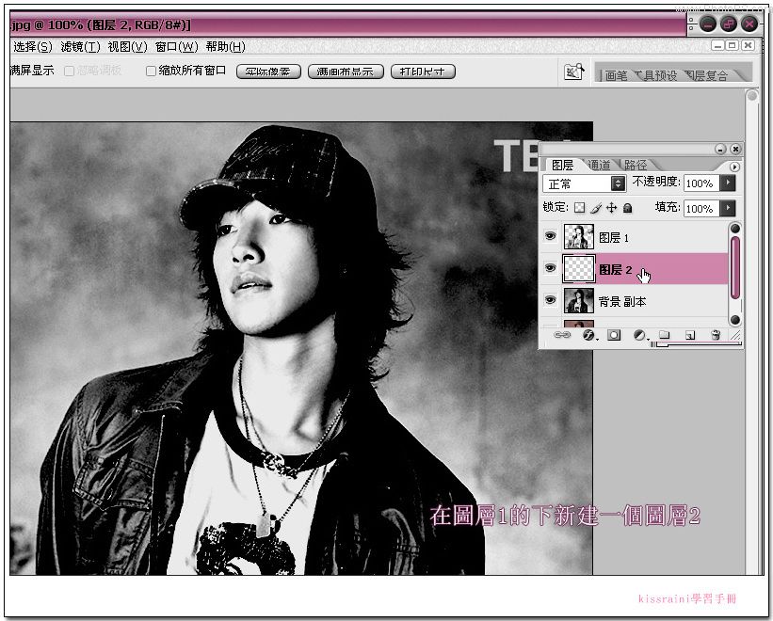Switch to the 图层复合 palette tab
The height and width of the screenshot is (621, 773).
(x=707, y=75)
